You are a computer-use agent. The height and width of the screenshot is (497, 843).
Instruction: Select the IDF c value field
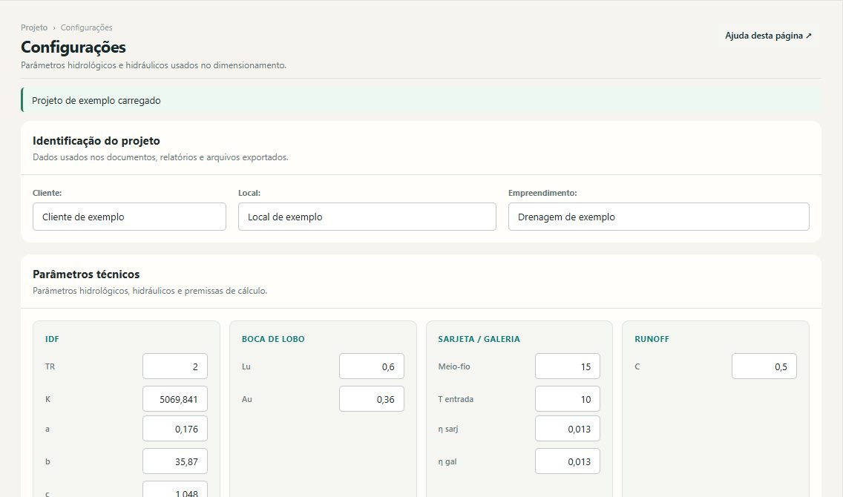[174, 490]
